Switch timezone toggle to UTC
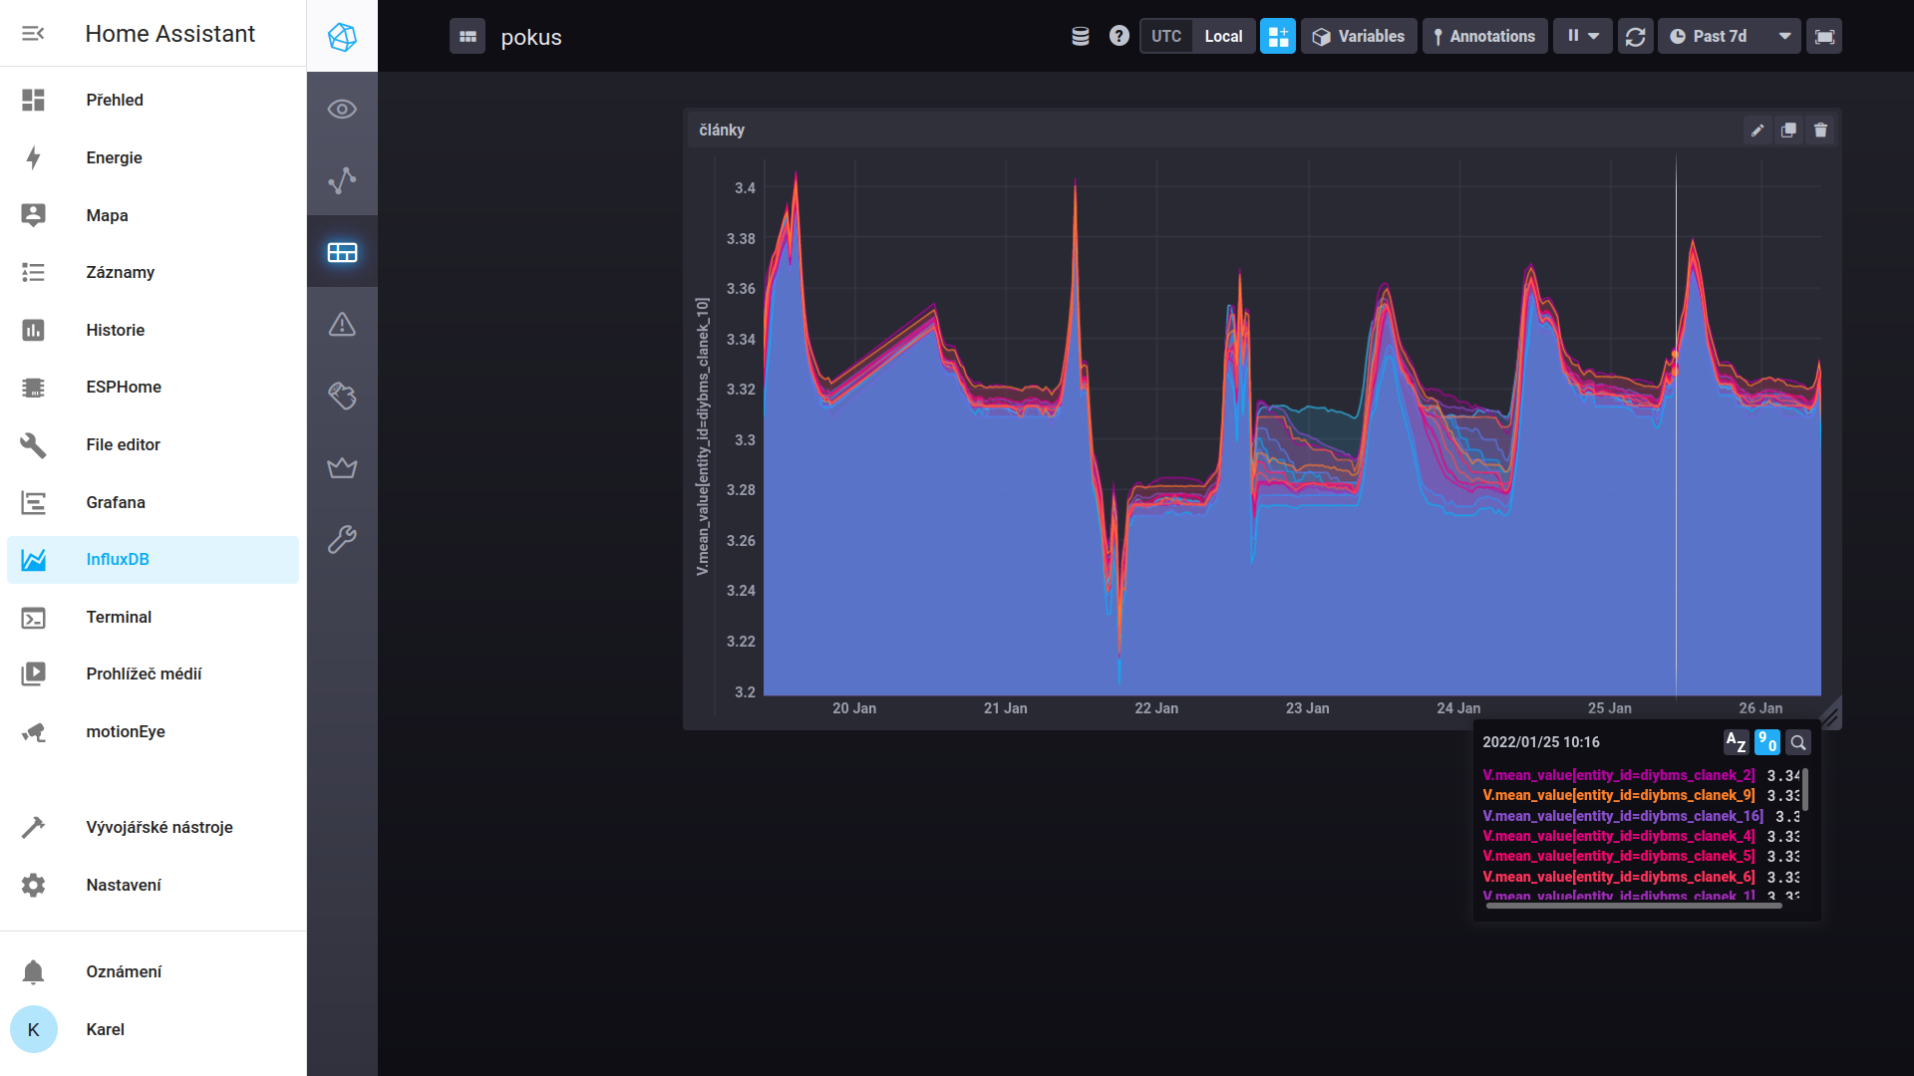The width and height of the screenshot is (1914, 1076). tap(1166, 37)
